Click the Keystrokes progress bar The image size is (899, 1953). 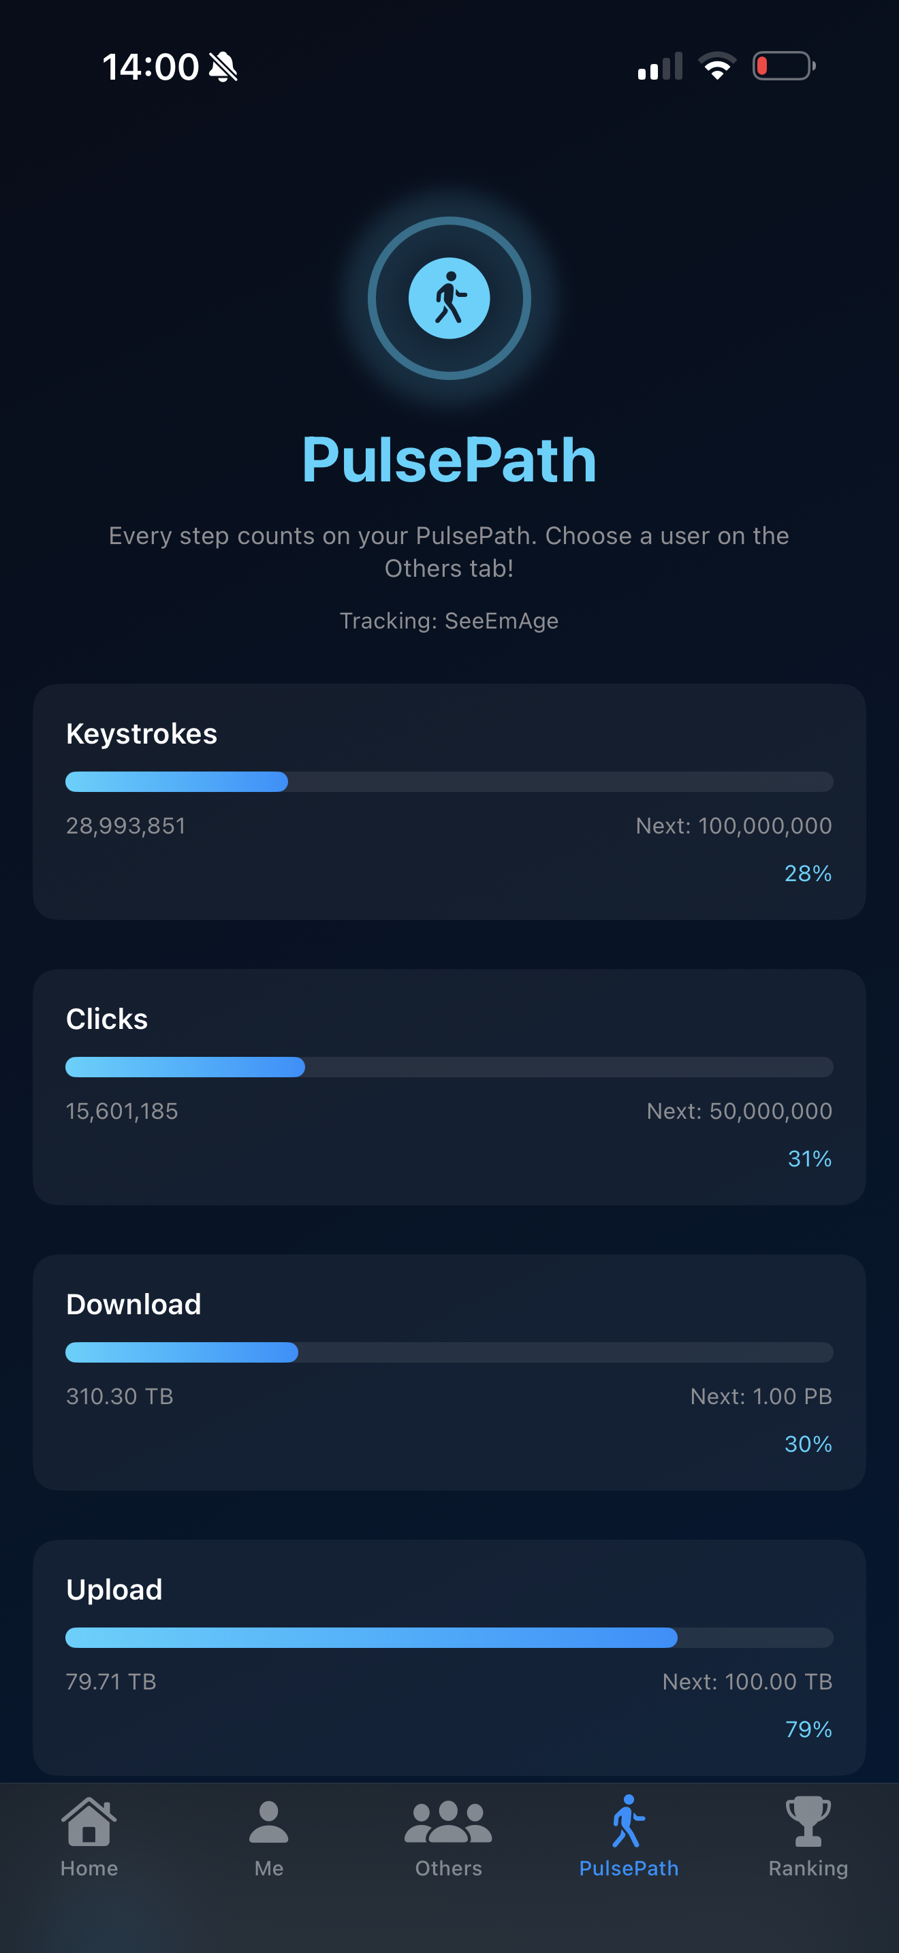click(449, 782)
